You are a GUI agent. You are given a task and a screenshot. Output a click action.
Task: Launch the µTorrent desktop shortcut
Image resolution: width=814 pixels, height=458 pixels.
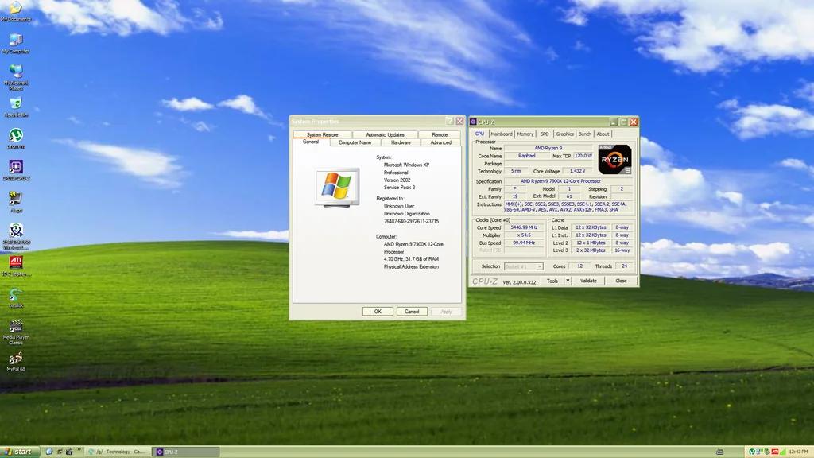[x=16, y=138]
